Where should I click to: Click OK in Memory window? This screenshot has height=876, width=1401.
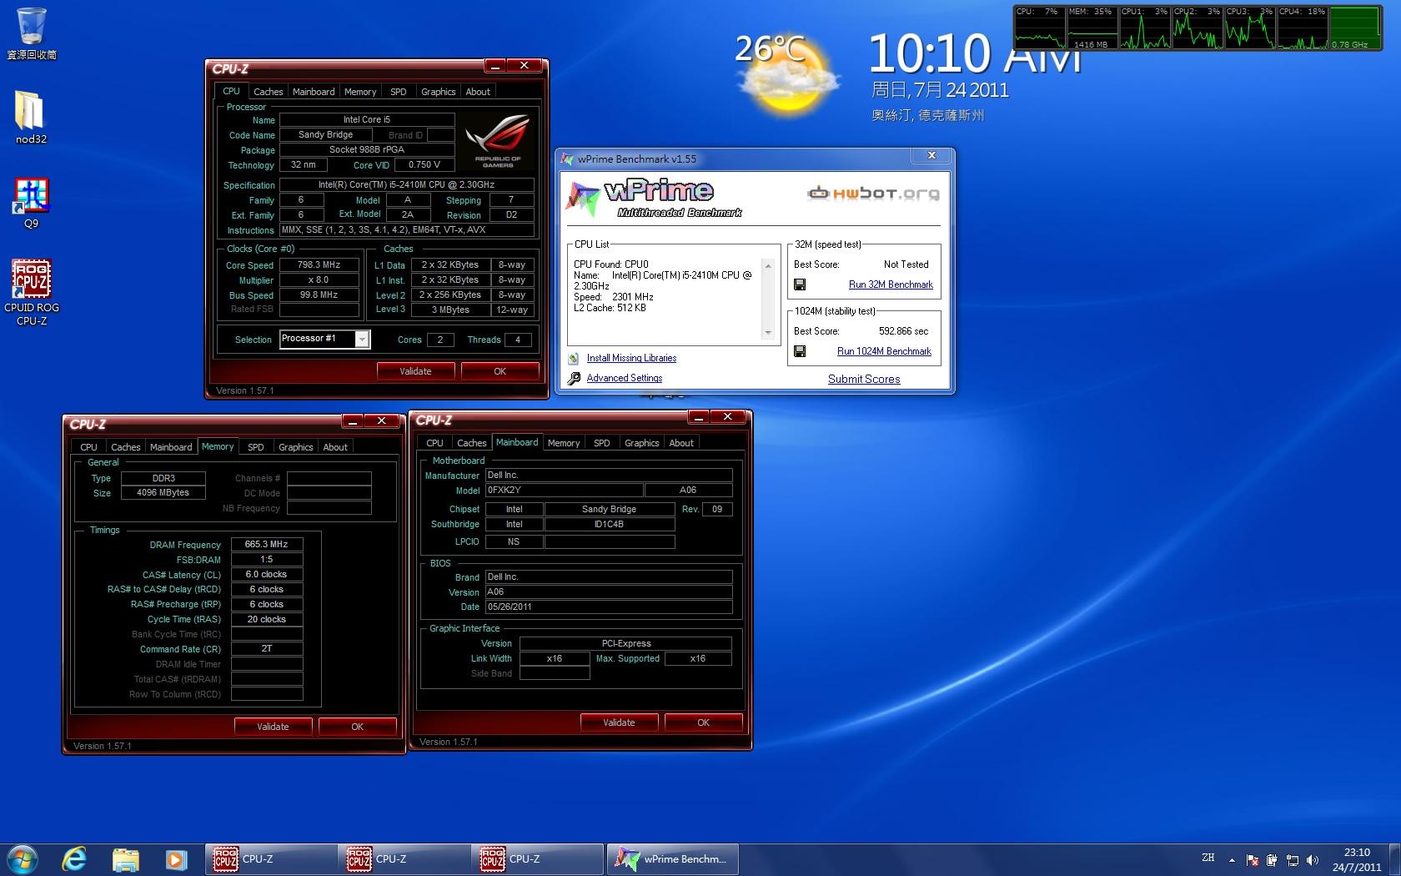click(x=357, y=727)
